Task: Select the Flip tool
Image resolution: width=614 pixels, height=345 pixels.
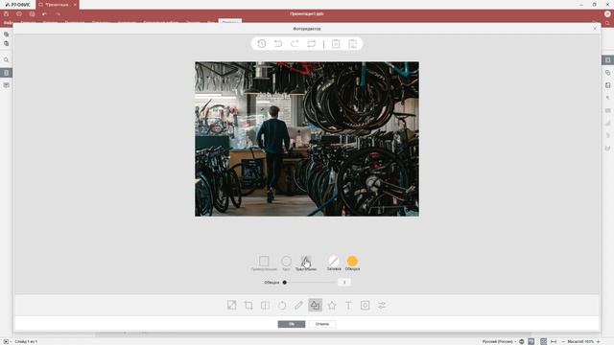Action: [265, 305]
